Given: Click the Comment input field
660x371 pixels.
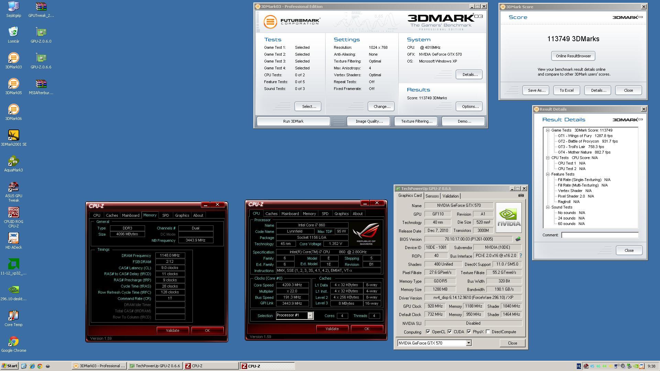Looking at the screenshot, I should tap(600, 235).
